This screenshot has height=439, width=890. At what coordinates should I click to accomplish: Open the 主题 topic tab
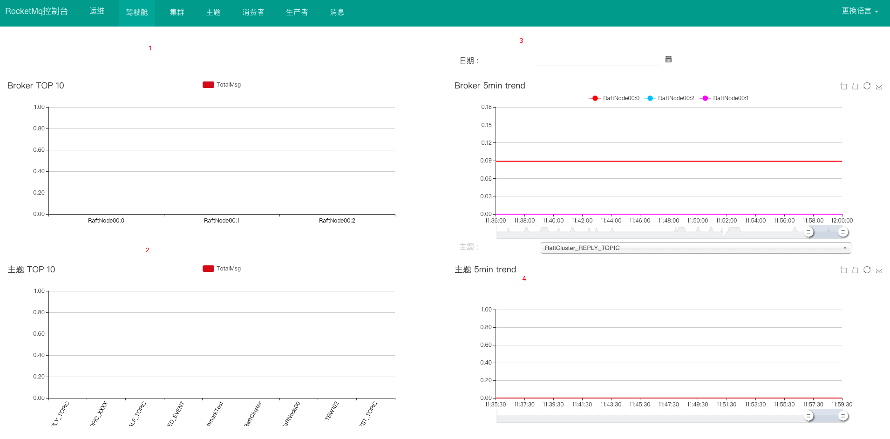pyautogui.click(x=213, y=13)
